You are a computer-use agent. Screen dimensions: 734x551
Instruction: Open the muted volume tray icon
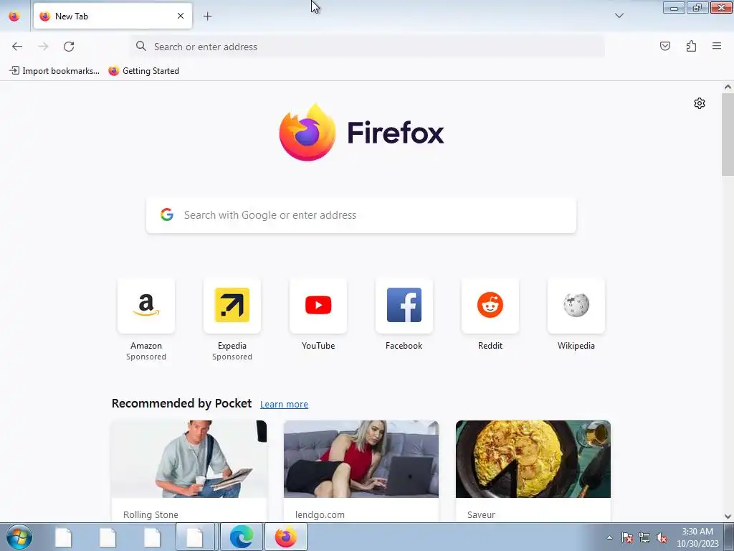click(662, 537)
